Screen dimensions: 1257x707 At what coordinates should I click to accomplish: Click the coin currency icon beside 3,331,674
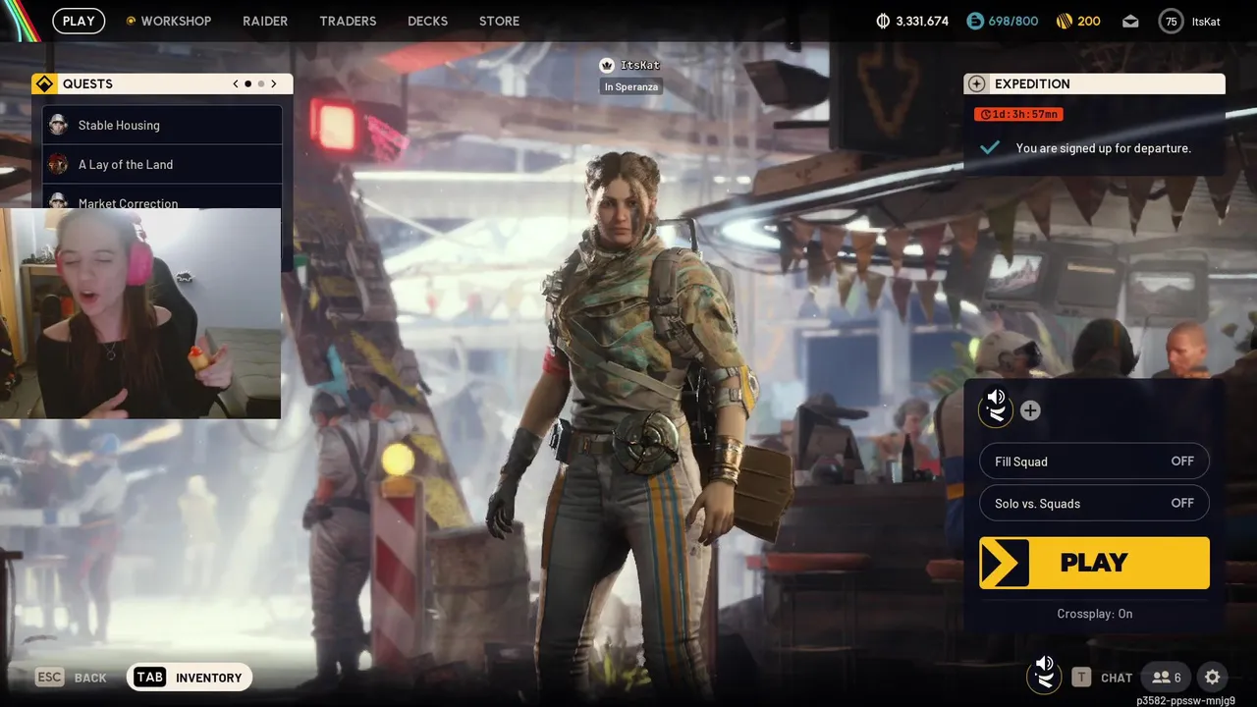(883, 21)
